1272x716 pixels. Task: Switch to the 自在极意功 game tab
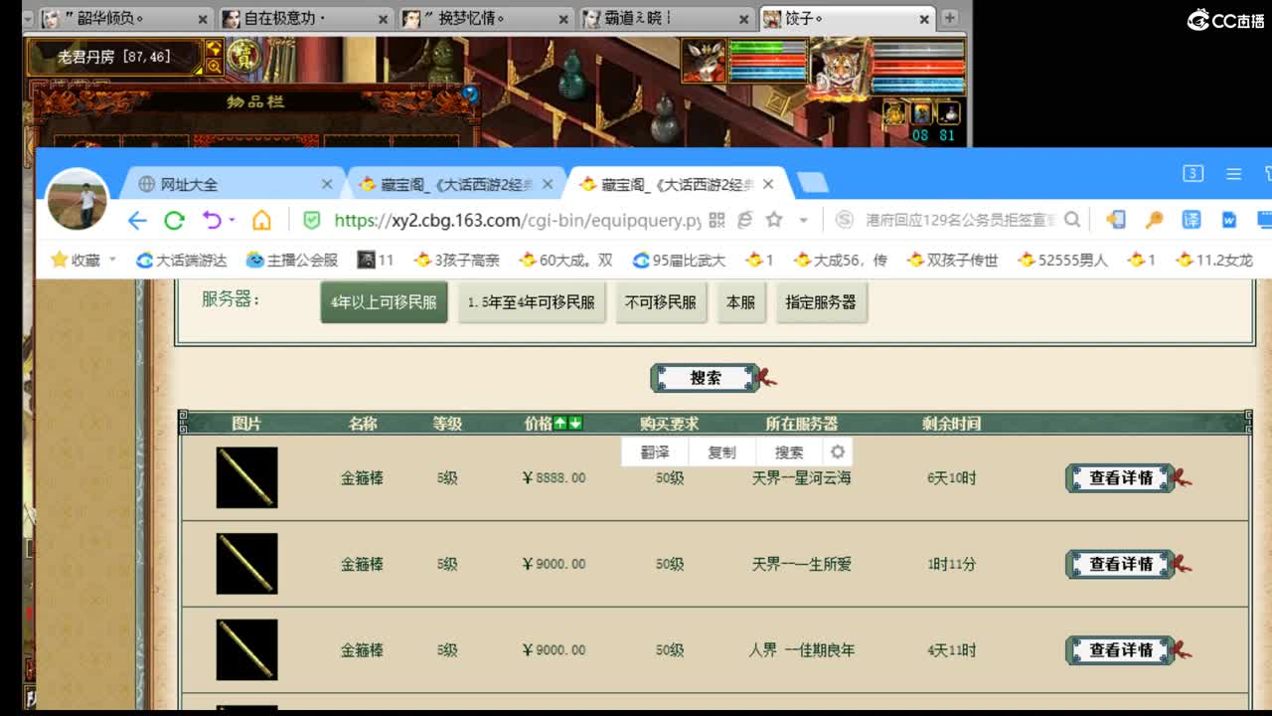click(305, 18)
